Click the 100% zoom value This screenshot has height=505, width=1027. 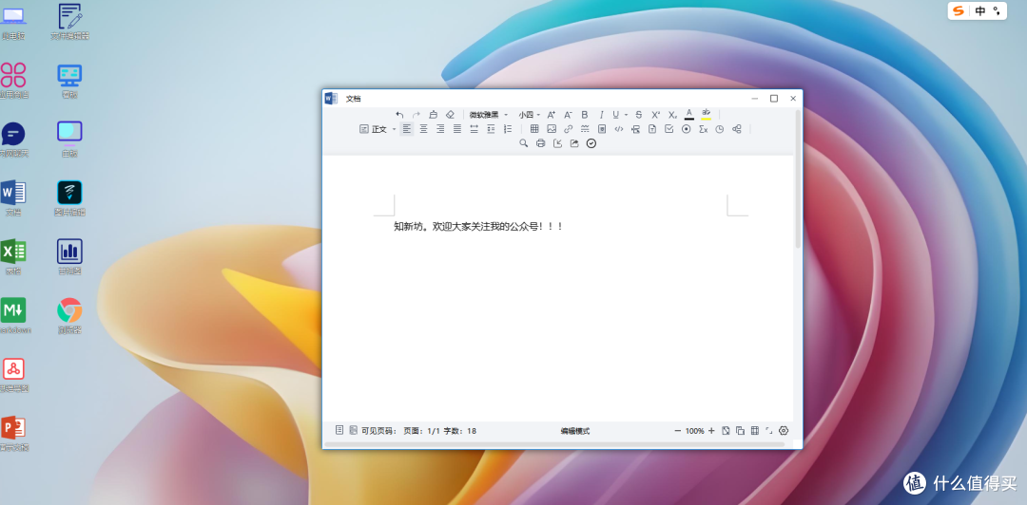pyautogui.click(x=695, y=431)
